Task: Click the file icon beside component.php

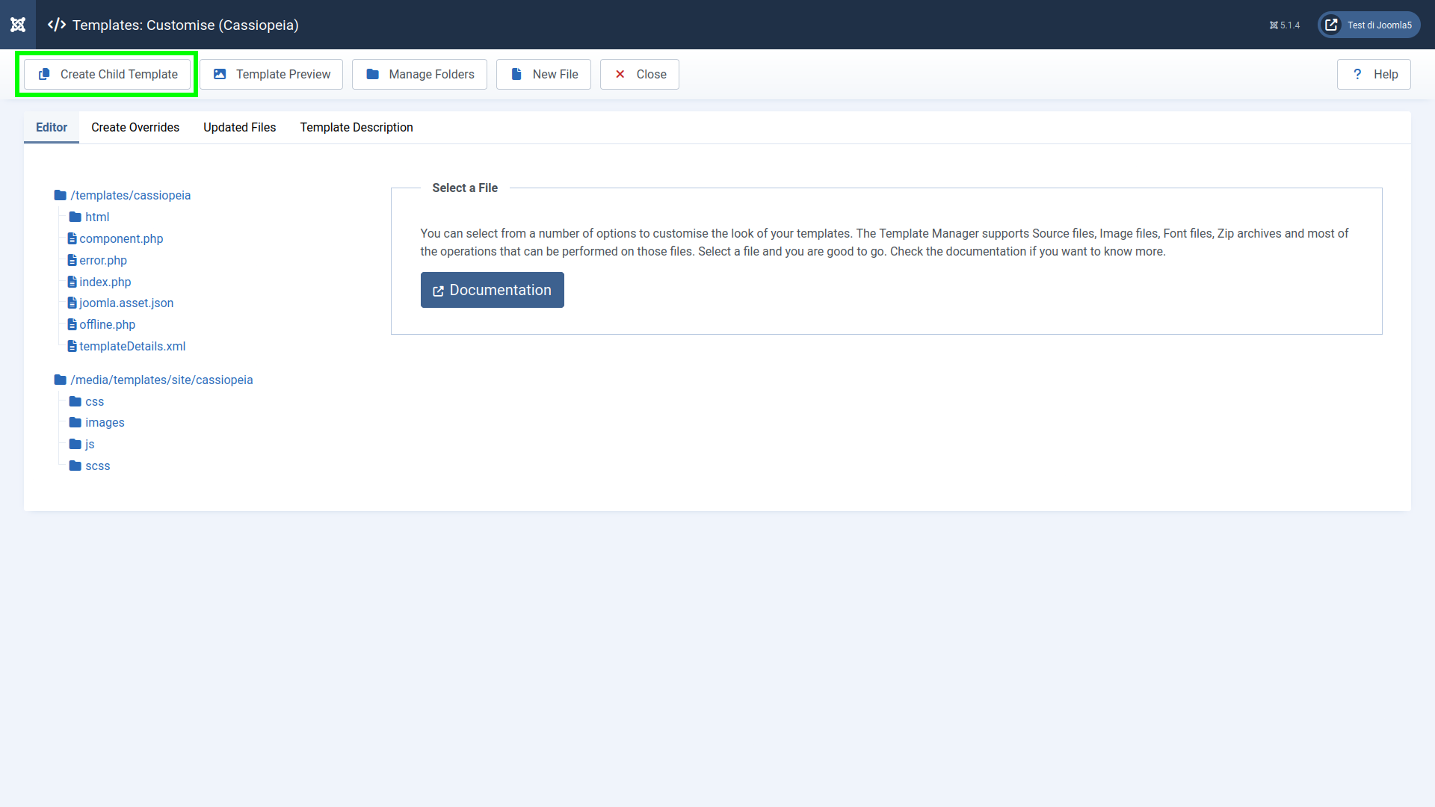Action: tap(72, 238)
